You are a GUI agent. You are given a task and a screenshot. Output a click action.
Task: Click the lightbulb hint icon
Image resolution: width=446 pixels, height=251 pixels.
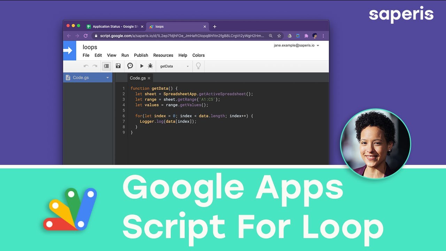198,66
